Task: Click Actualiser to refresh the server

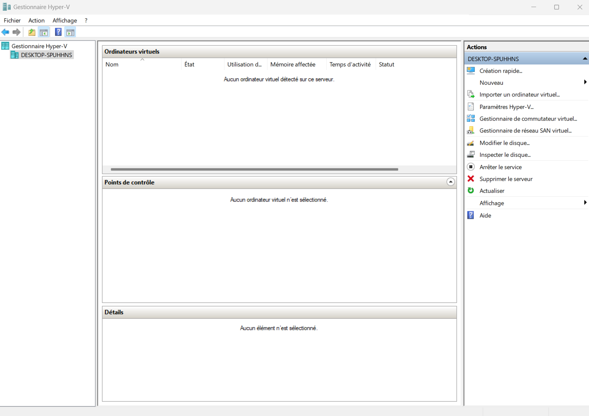Action: 492,191
